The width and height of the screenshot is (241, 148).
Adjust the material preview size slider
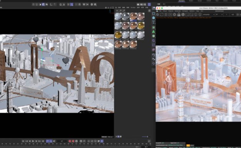tap(145, 136)
